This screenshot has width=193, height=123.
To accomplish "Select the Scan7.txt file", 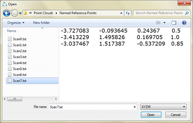I will 32,81.
